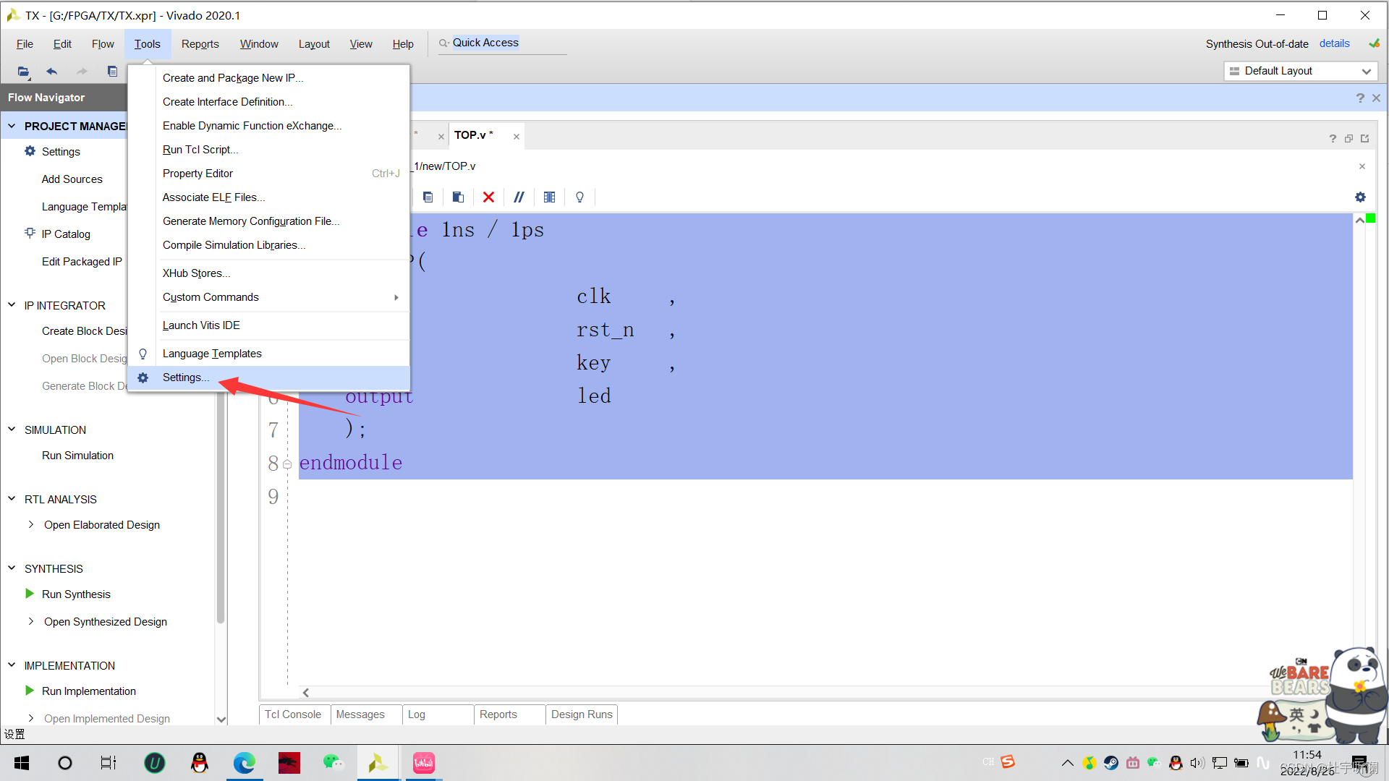Image resolution: width=1389 pixels, height=781 pixels.
Task: Open a file using the folder icon
Action: pos(22,71)
